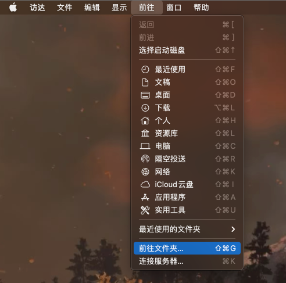Screen dimensions: 286x283
Task: Open the Apple menu
Action: pos(13,8)
